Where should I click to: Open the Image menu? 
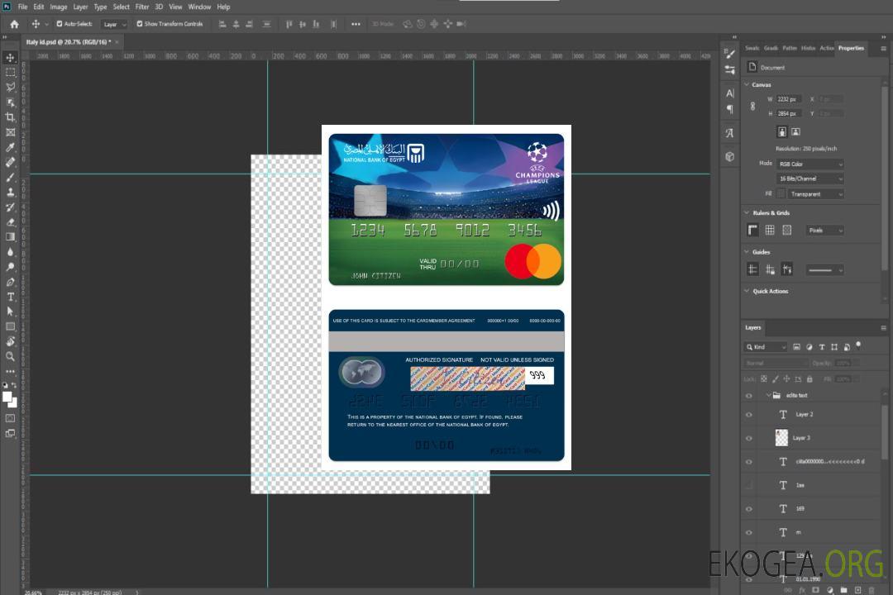point(59,7)
